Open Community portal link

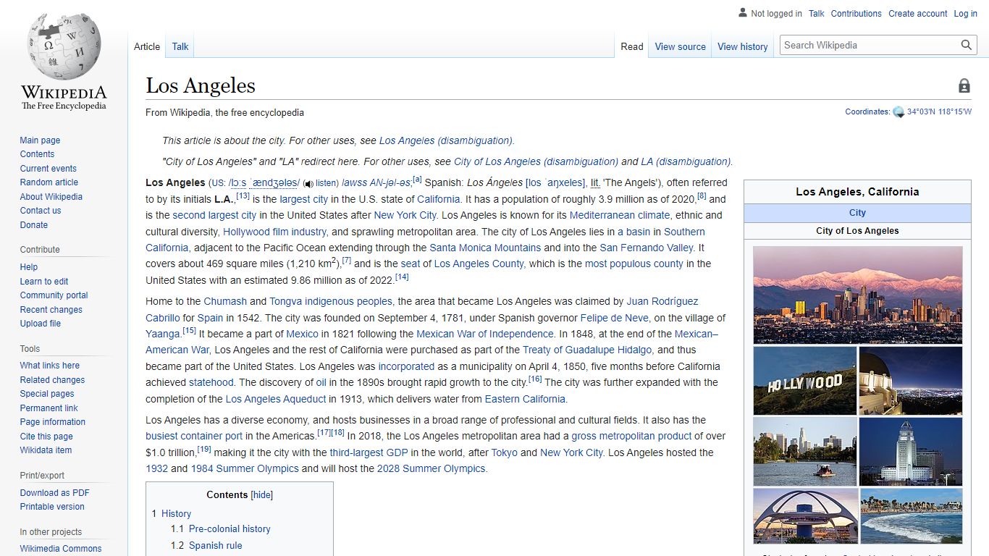pos(54,295)
